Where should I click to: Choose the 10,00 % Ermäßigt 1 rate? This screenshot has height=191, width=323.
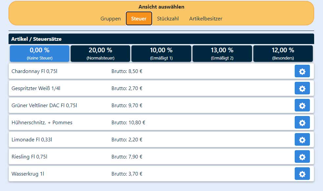[161, 54]
